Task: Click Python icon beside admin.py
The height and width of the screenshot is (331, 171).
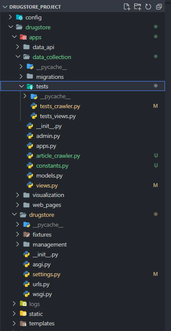Action: point(30,136)
